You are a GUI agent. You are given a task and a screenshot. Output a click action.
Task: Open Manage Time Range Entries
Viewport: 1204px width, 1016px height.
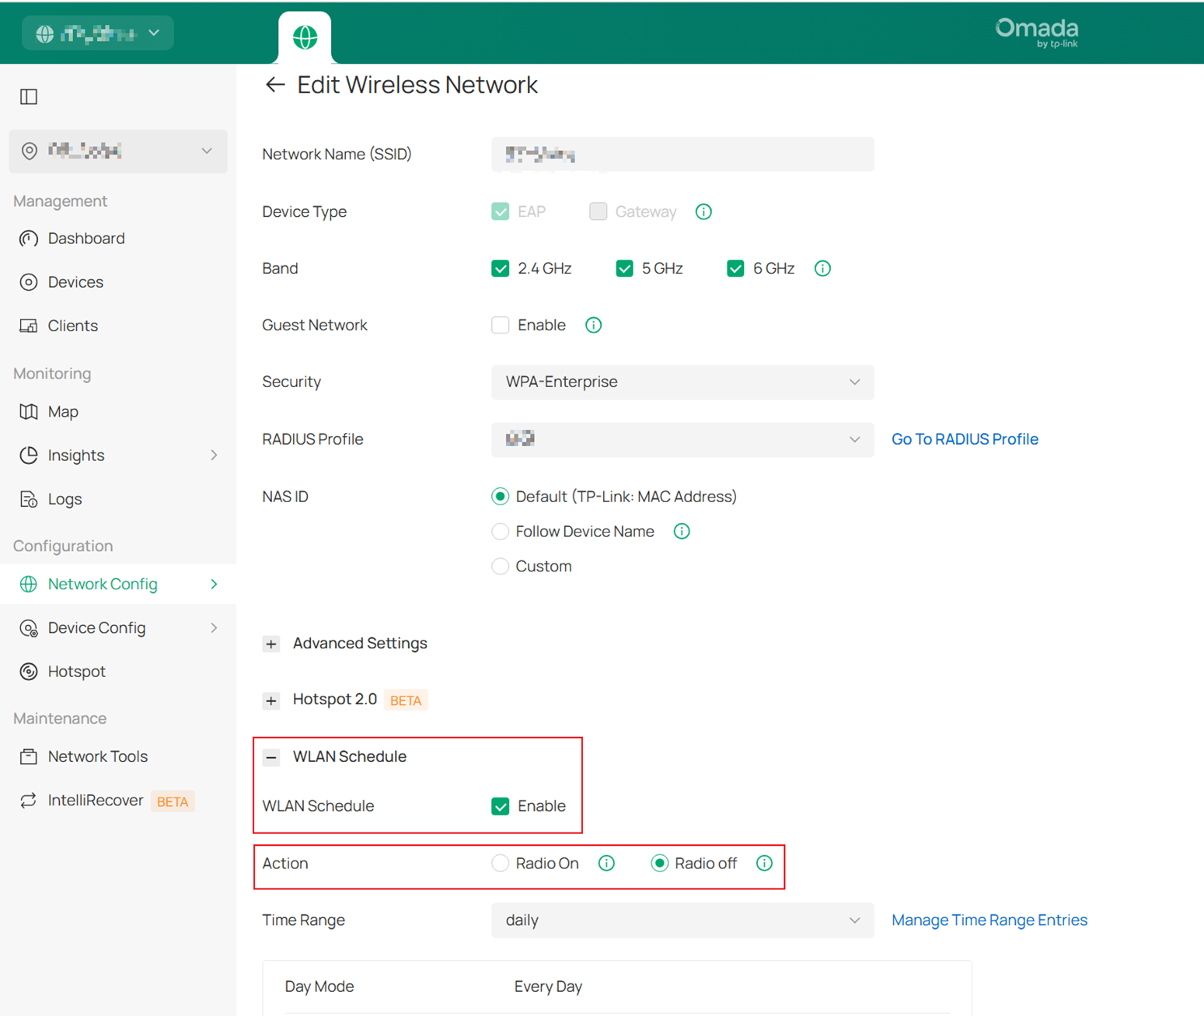pos(989,920)
